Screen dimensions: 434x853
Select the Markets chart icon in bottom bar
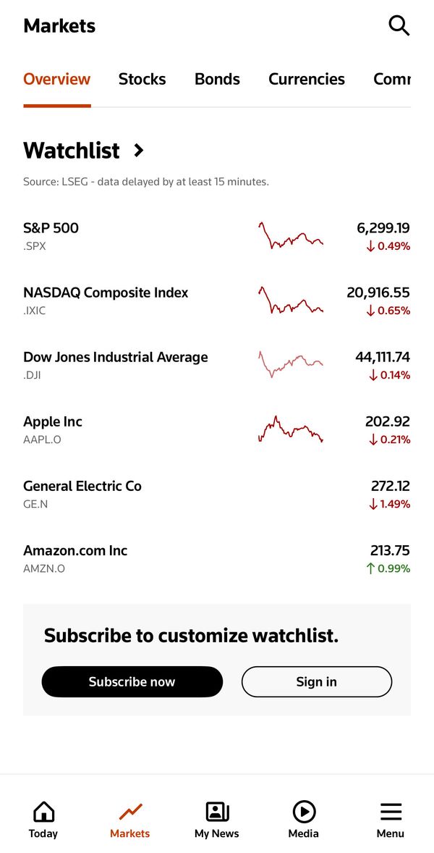pyautogui.click(x=130, y=812)
